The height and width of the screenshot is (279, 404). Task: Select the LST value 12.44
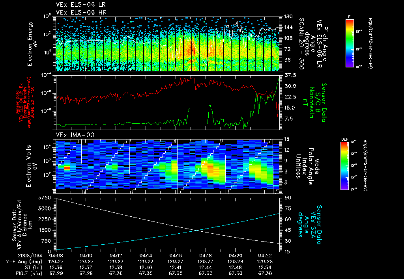[x=206, y=268]
